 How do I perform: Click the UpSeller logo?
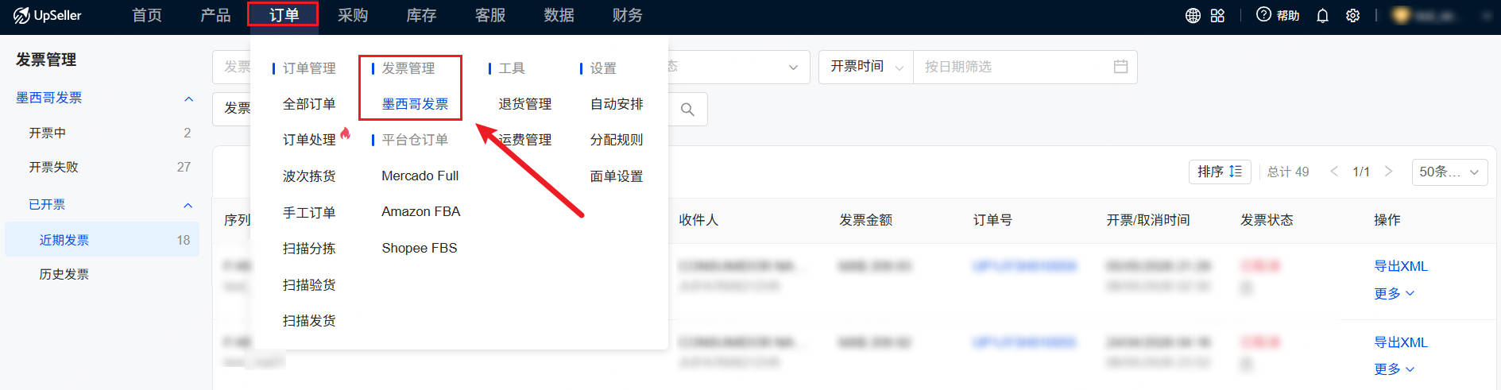point(48,15)
